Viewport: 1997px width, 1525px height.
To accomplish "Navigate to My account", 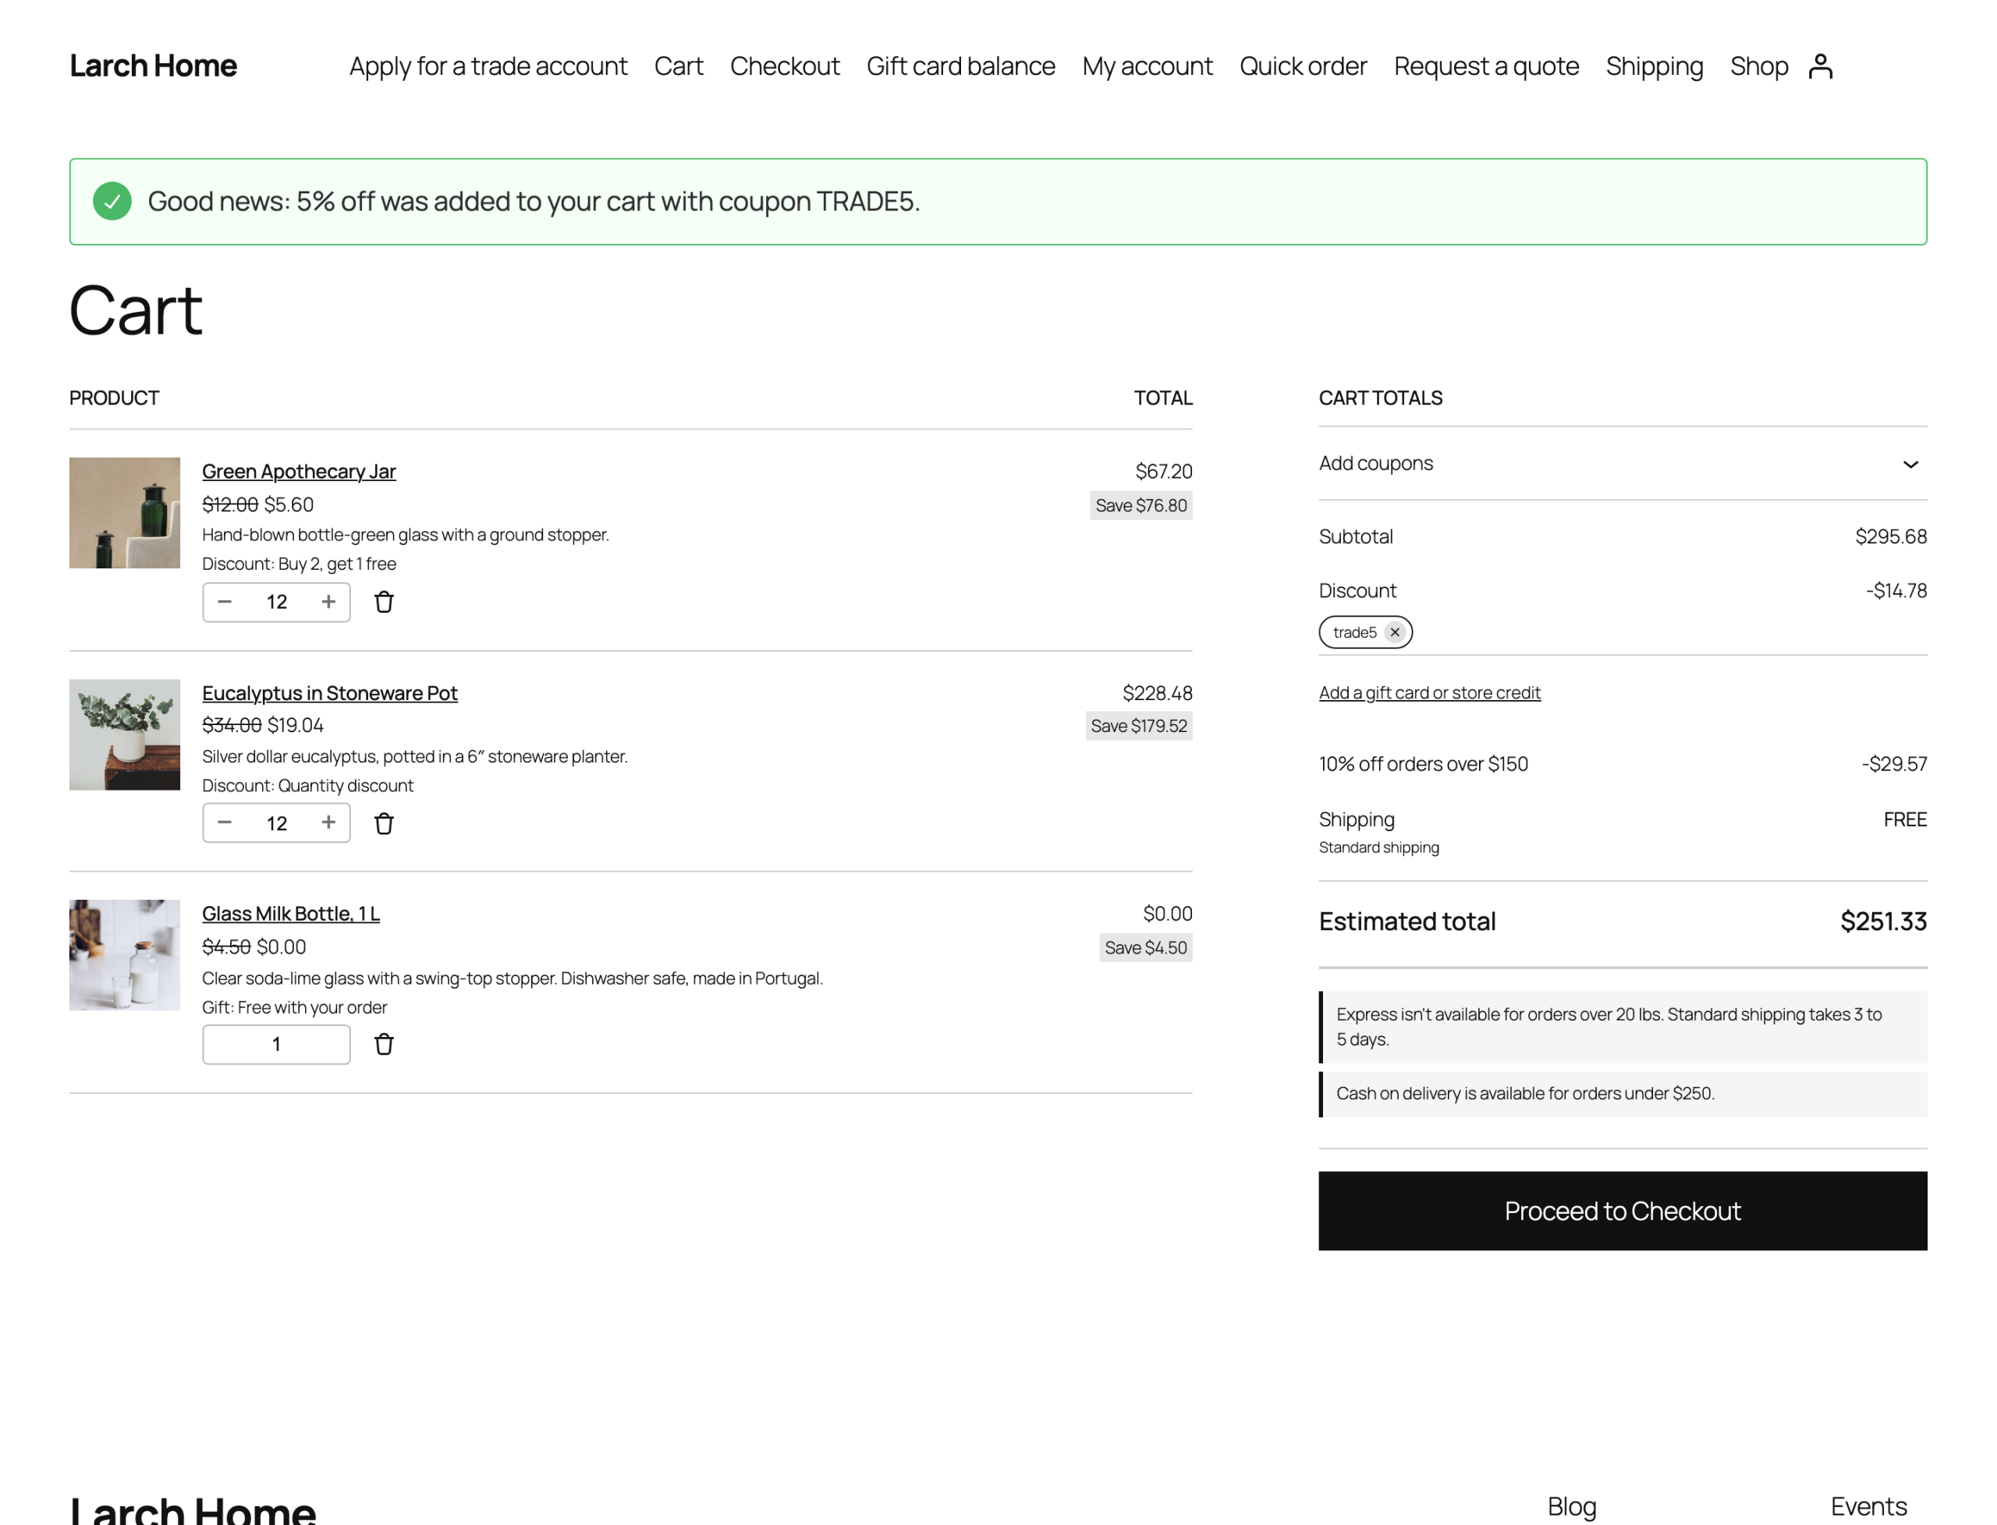I will click(x=1147, y=66).
